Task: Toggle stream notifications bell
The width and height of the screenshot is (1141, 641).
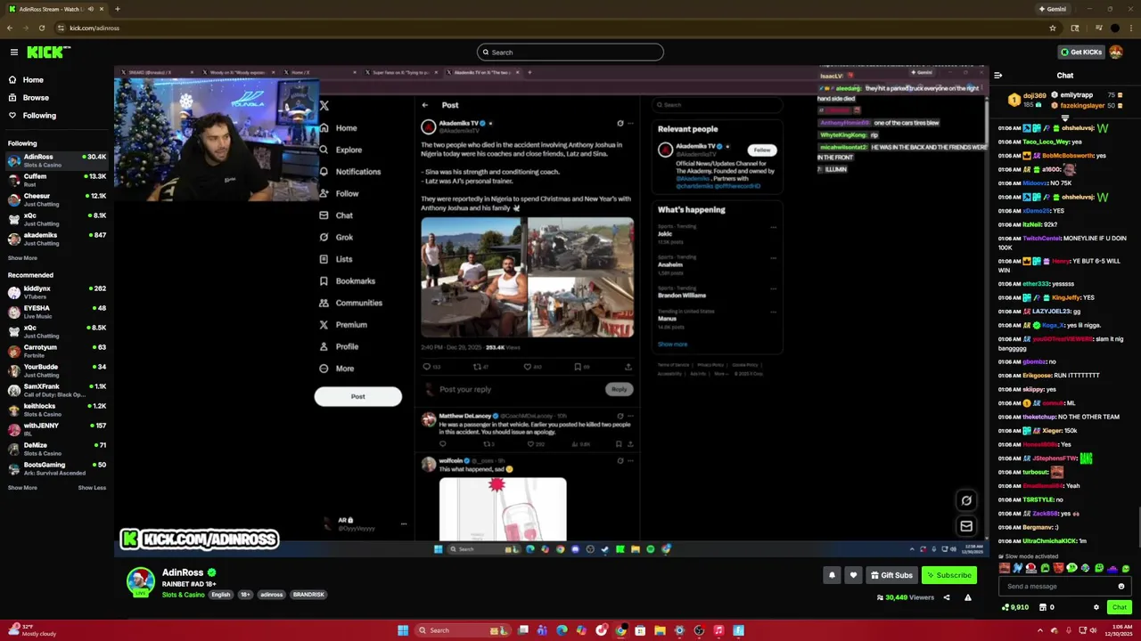Action: tap(832, 575)
